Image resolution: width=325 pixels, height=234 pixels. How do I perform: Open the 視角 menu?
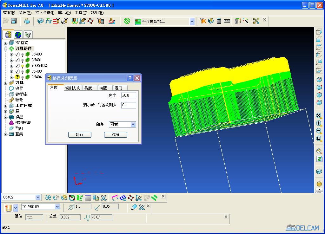coord(25,13)
